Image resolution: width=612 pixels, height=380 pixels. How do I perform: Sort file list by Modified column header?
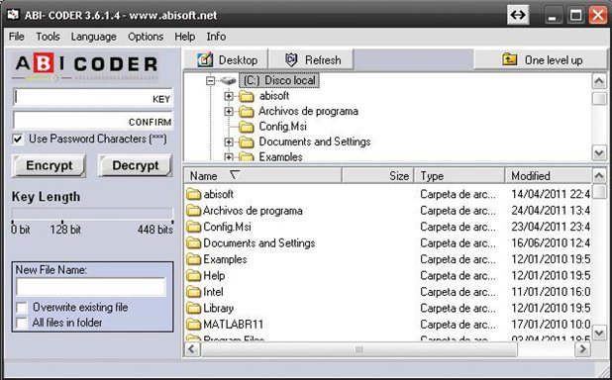548,176
